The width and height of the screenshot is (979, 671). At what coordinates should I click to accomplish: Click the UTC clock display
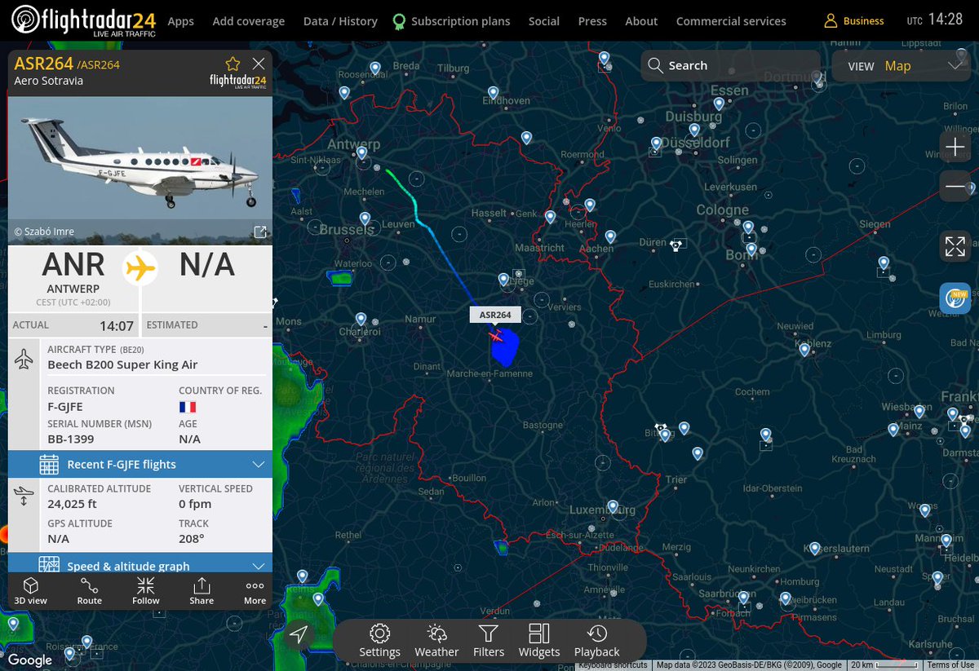pyautogui.click(x=935, y=20)
